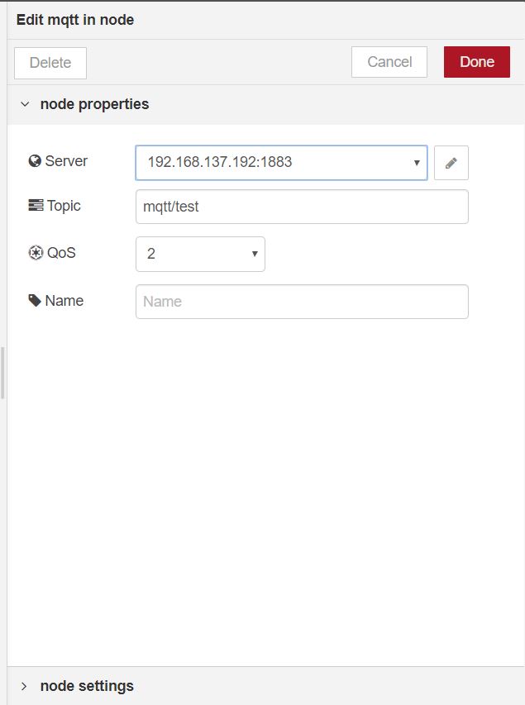
Task: Click the QoS field label text
Action: pyautogui.click(x=60, y=253)
